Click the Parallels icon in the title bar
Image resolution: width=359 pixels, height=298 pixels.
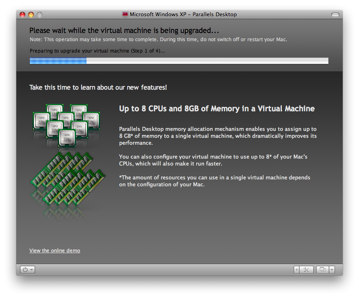pos(125,14)
